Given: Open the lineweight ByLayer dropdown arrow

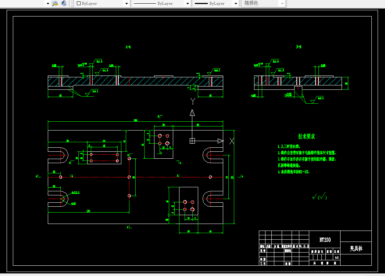Looking at the screenshot, I should pyautogui.click(x=236, y=3).
